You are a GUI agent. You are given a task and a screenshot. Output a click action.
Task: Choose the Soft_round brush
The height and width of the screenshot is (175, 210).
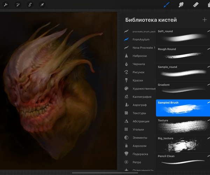tap(183, 36)
